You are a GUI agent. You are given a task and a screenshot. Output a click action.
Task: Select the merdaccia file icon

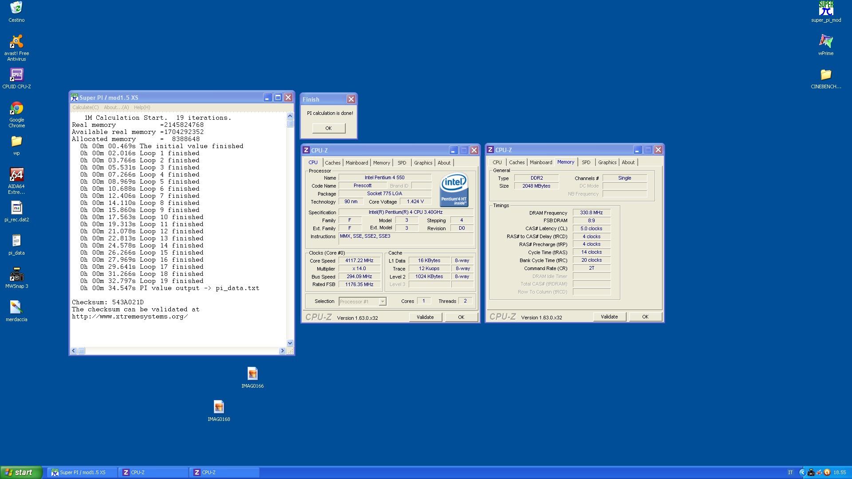(x=16, y=311)
